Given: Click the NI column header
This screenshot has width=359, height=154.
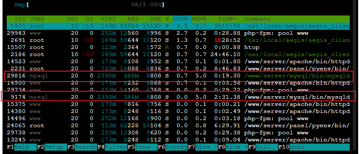Looking at the screenshot, I should [90, 19].
